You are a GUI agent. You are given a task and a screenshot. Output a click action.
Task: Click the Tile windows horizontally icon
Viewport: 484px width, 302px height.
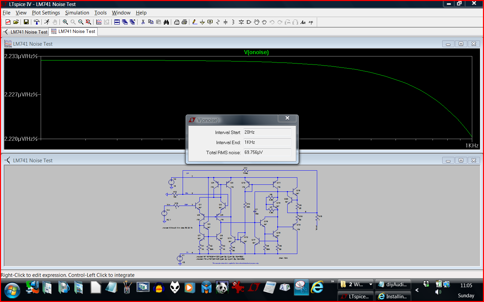pos(117,22)
